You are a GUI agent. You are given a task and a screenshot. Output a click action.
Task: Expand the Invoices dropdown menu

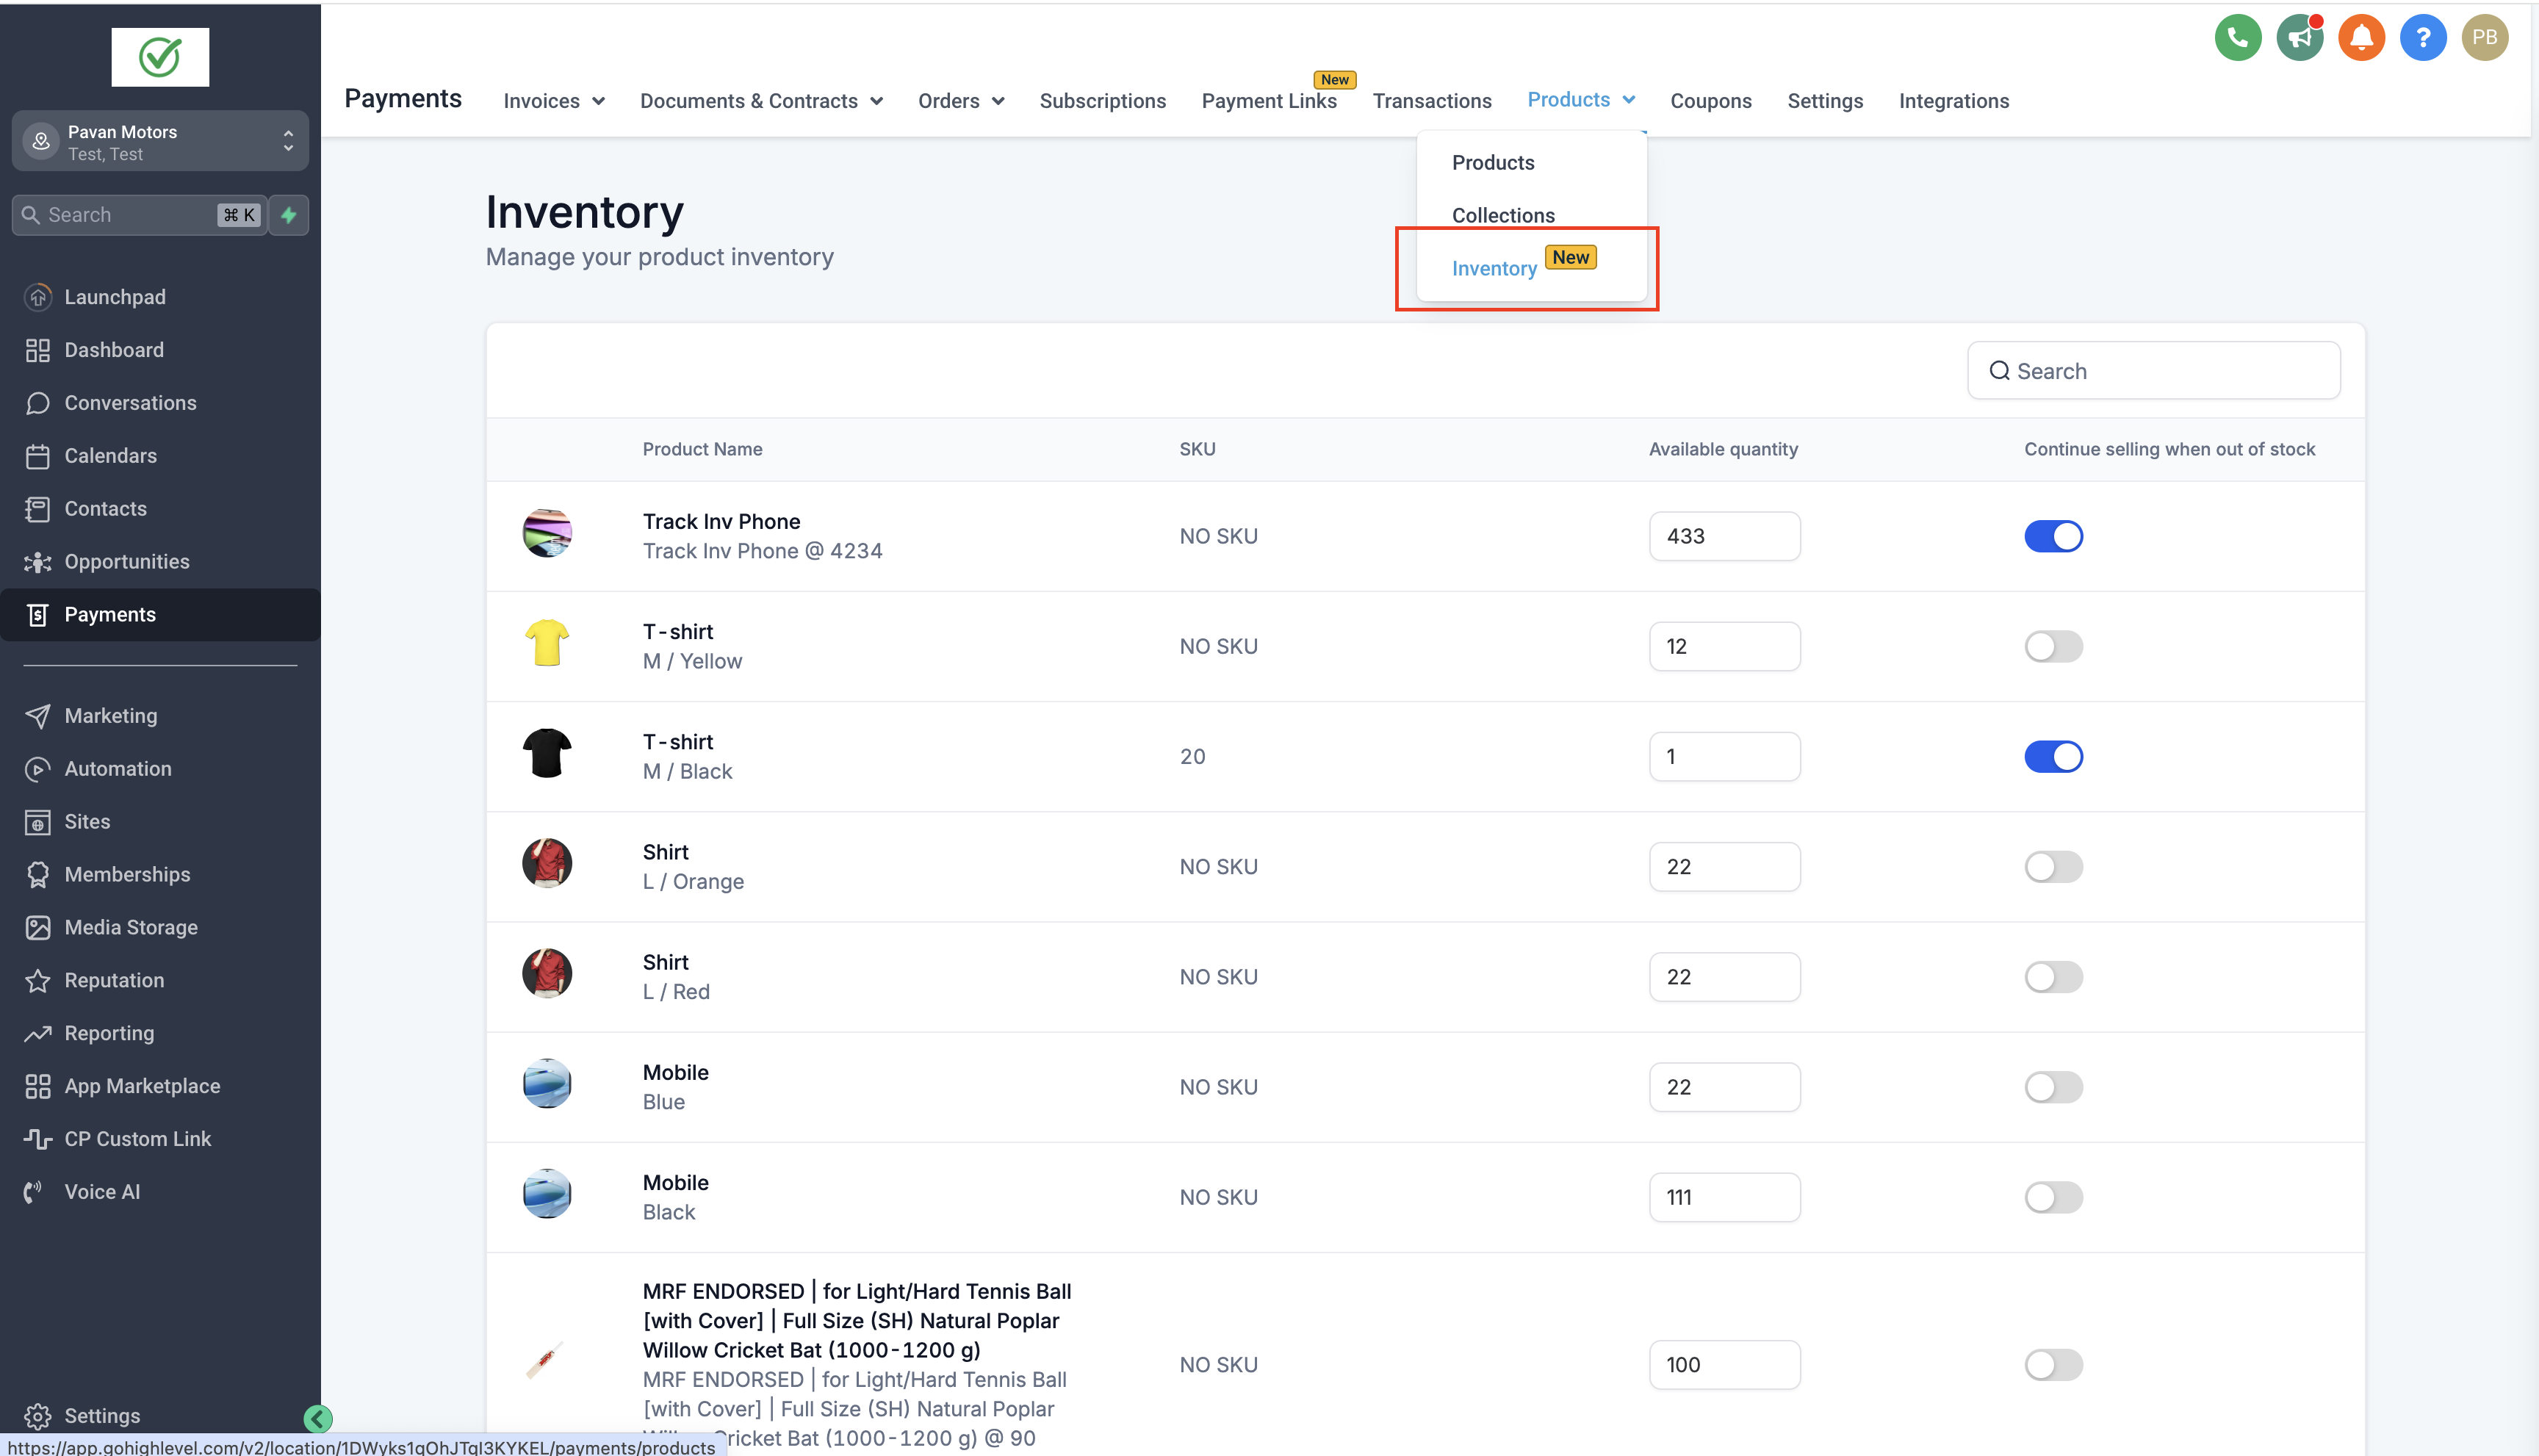coord(554,101)
